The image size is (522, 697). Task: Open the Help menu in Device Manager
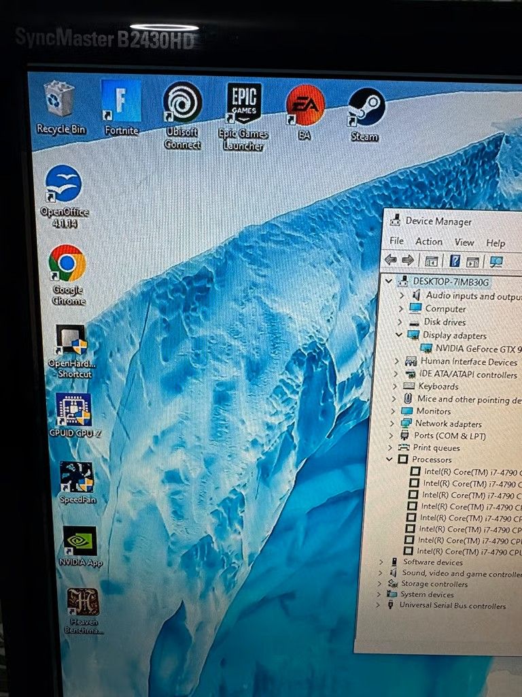point(495,243)
